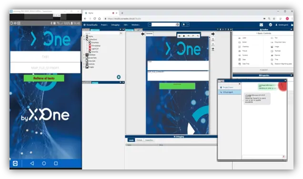
Task: Select the Date control in Toolbox
Action: point(242,60)
